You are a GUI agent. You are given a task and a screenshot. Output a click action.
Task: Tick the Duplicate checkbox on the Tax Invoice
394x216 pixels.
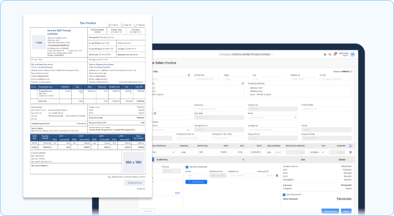click(122, 25)
